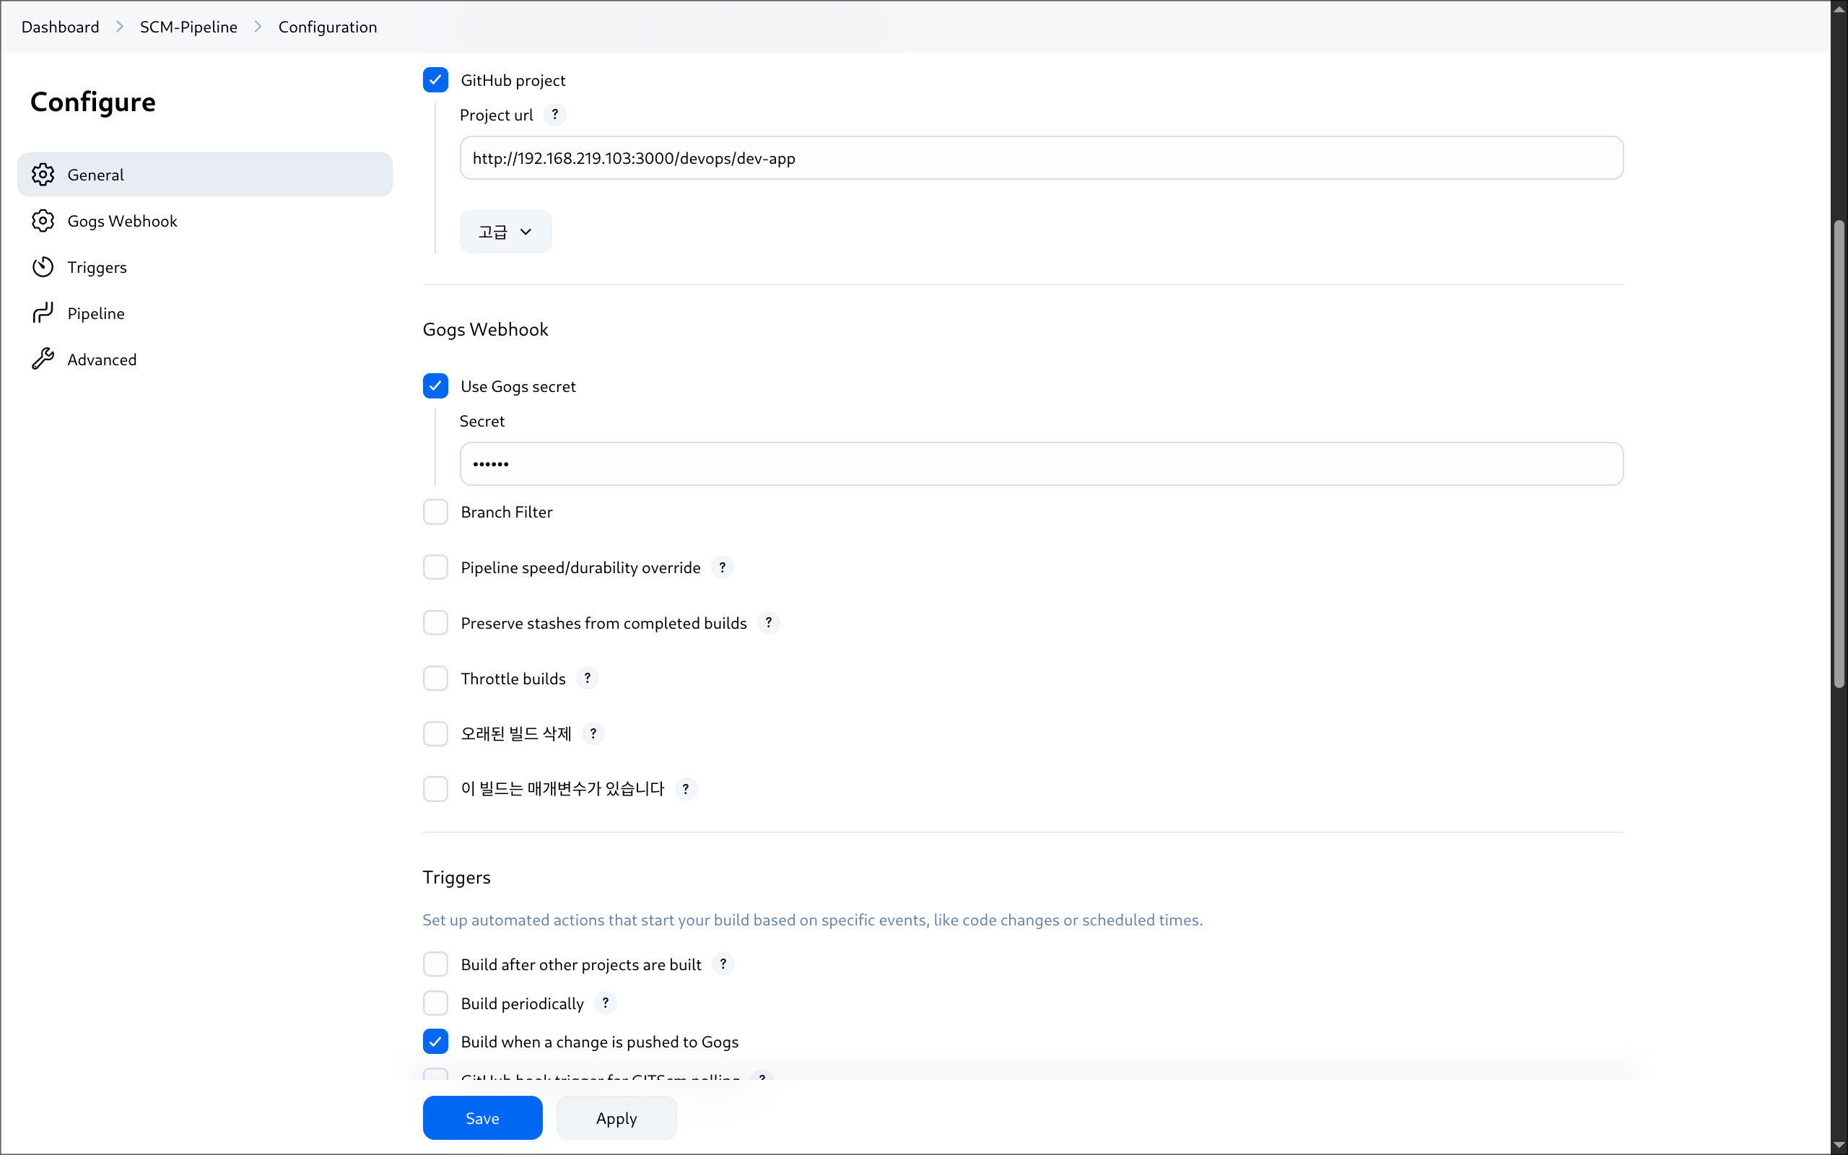Go to General section in sidebar
Viewport: 1848px width, 1155px height.
205,174
